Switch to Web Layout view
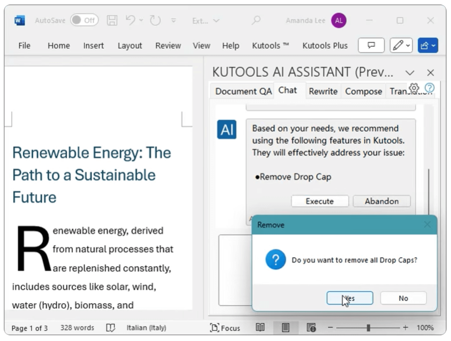 [x=311, y=328]
